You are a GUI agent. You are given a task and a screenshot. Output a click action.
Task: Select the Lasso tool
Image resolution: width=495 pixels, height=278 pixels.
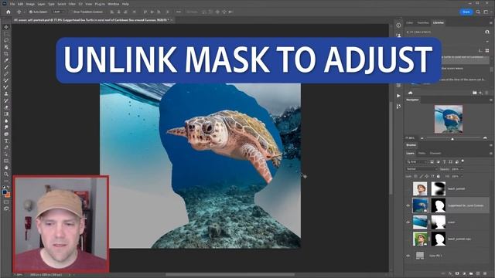coord(6,40)
